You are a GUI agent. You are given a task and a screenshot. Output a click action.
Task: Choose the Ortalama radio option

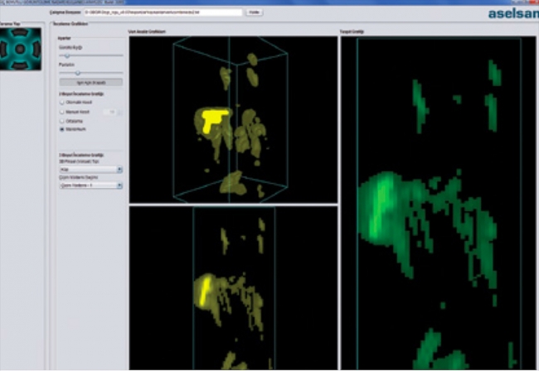(x=61, y=121)
